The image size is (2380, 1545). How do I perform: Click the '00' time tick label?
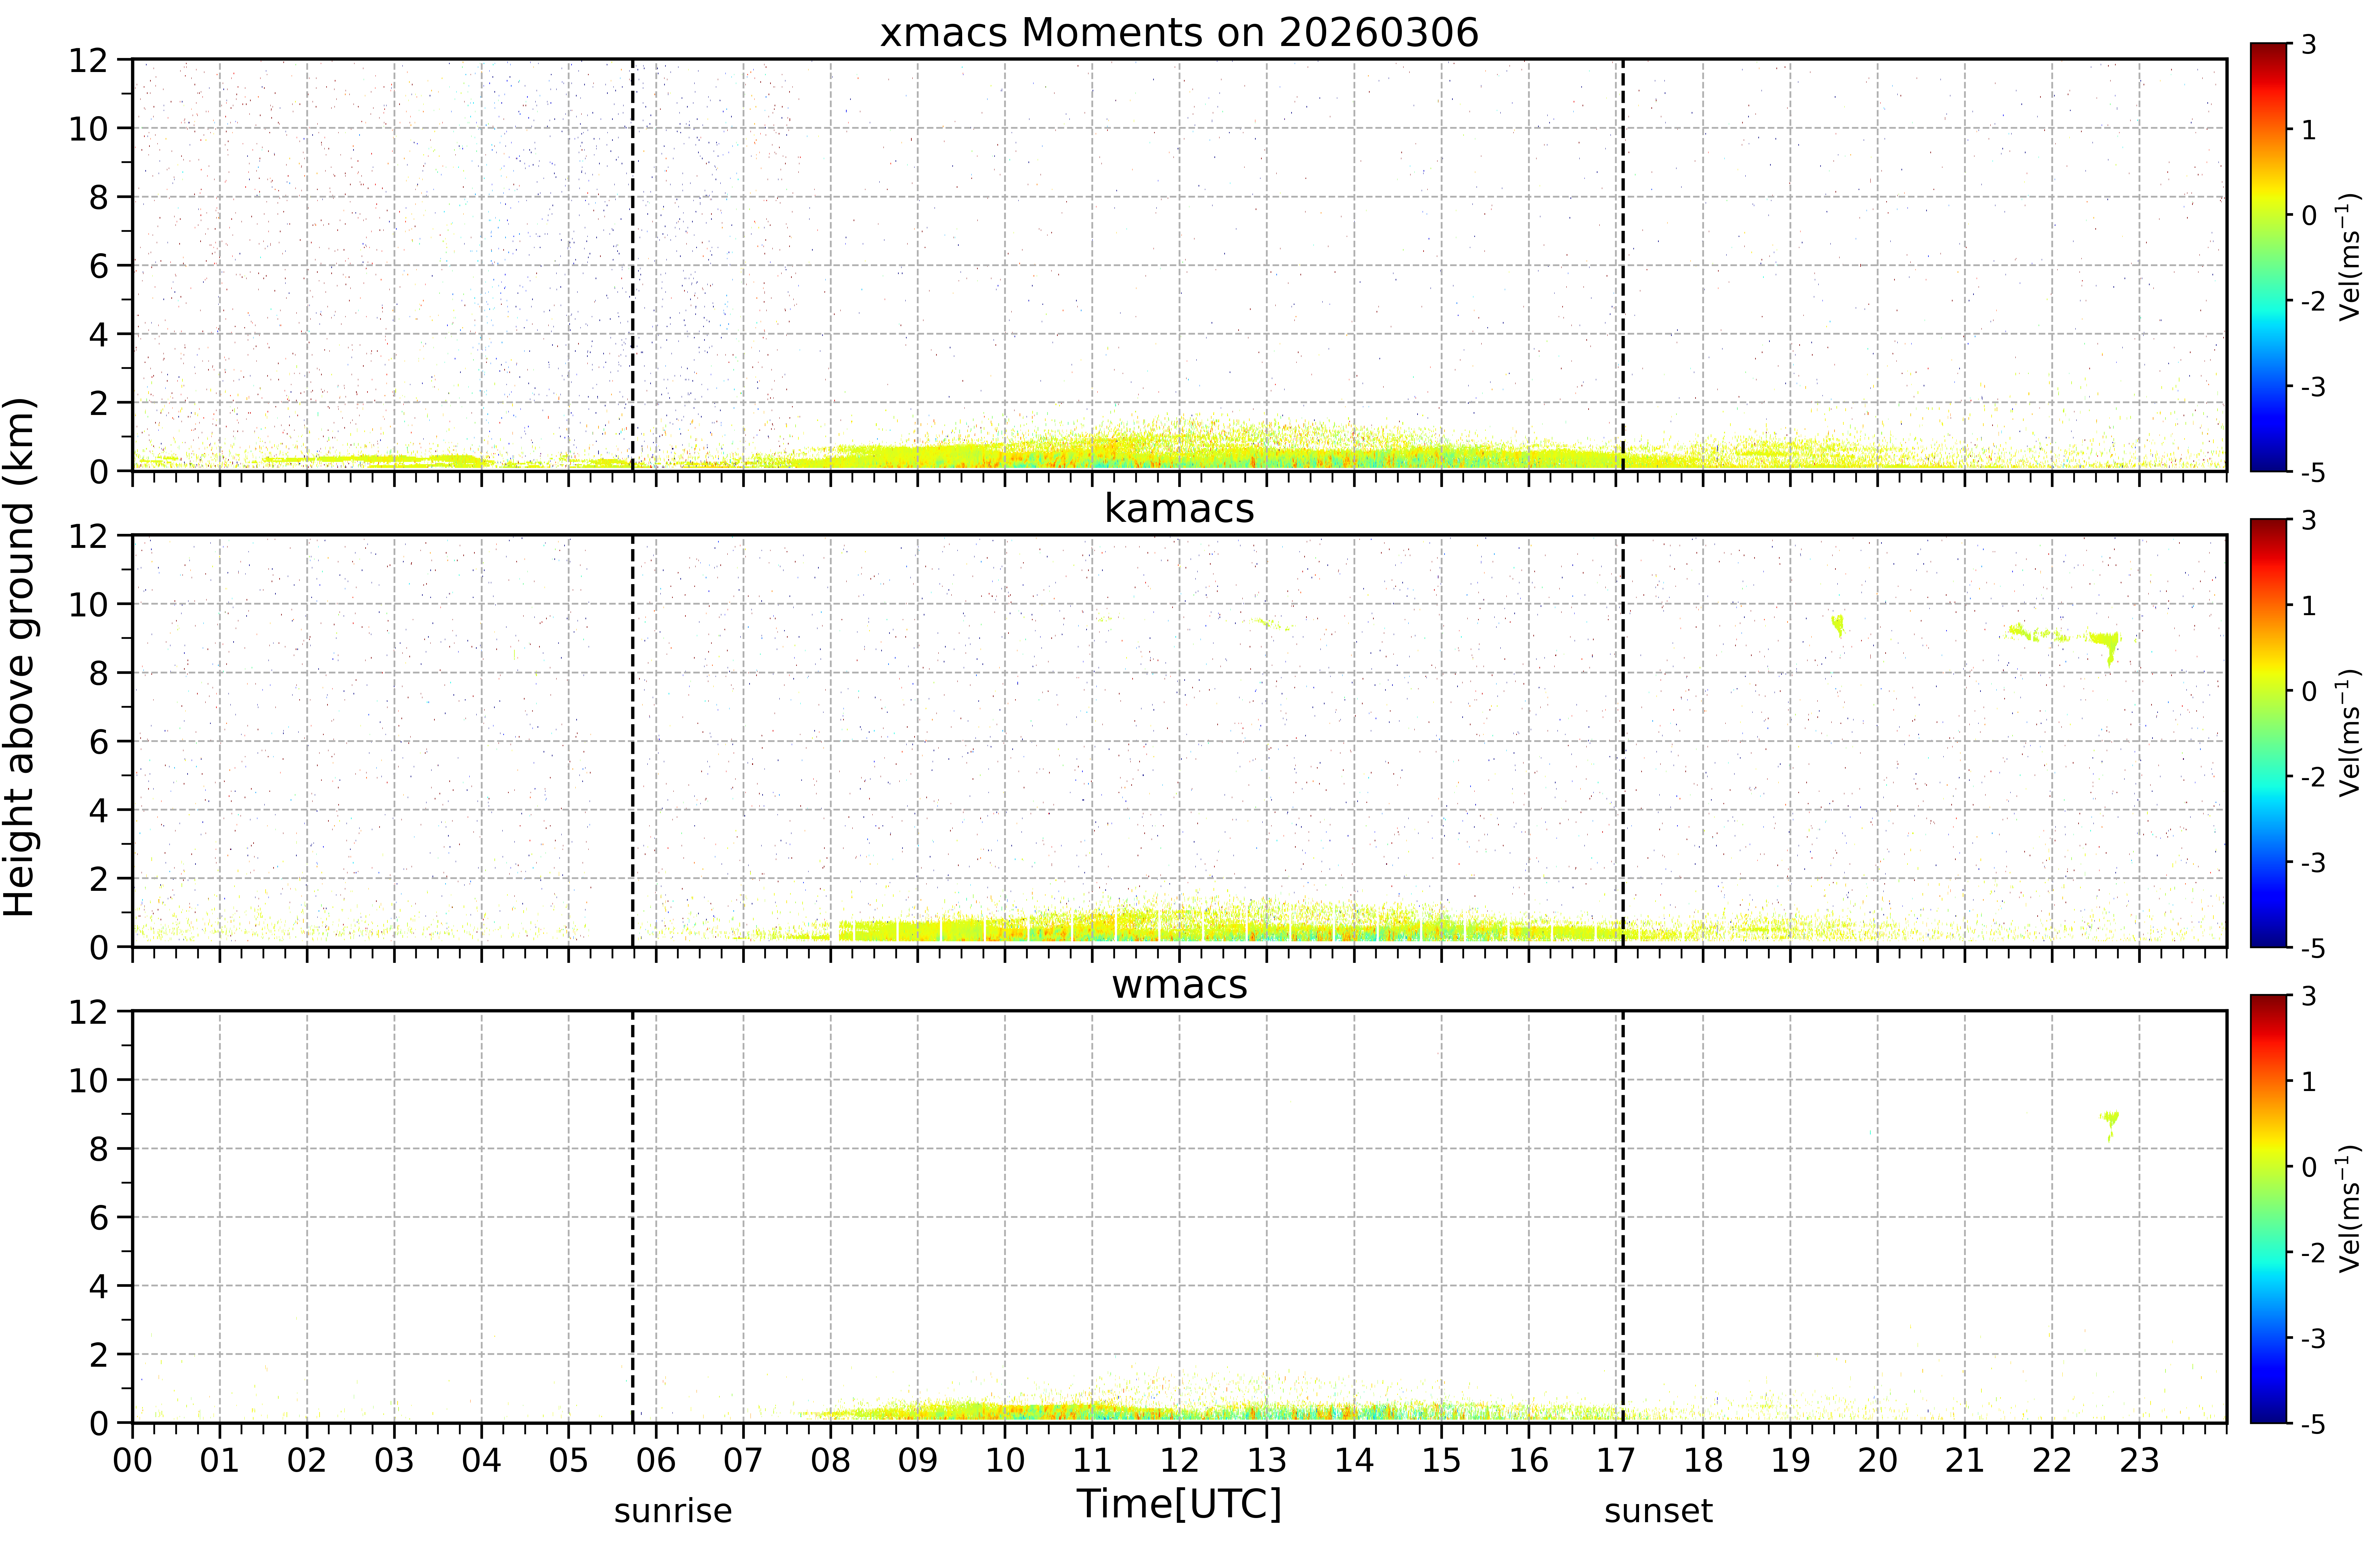point(132,1461)
